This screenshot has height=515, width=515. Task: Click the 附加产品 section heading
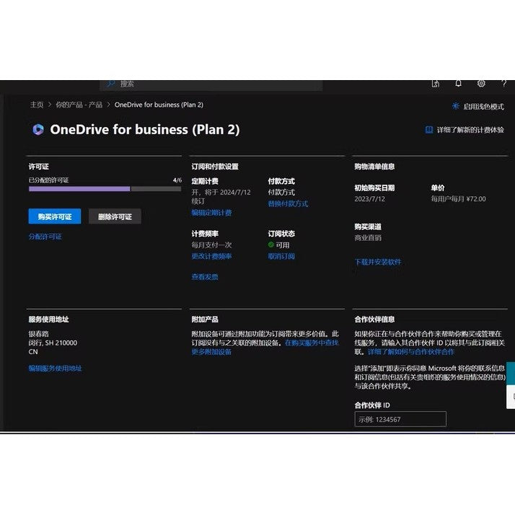205,320
